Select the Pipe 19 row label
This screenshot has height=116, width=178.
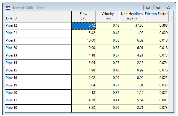(38, 86)
